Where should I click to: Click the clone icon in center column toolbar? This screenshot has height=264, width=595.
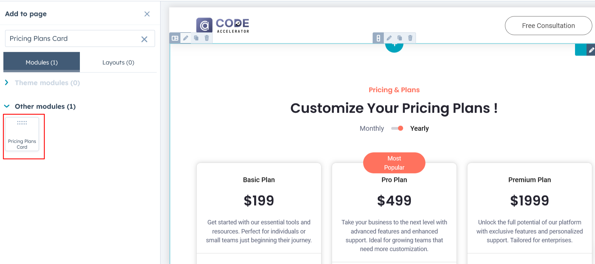(x=400, y=38)
